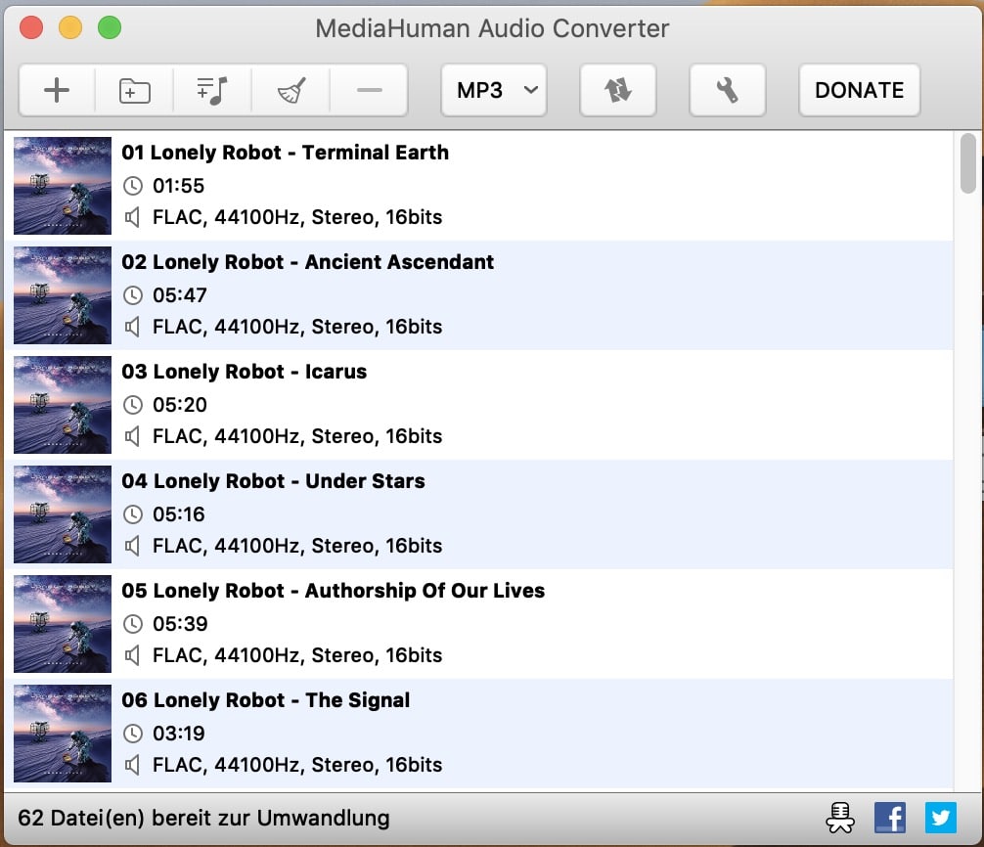Select album cover of 02 Ancient Ascendant

pos(63,295)
